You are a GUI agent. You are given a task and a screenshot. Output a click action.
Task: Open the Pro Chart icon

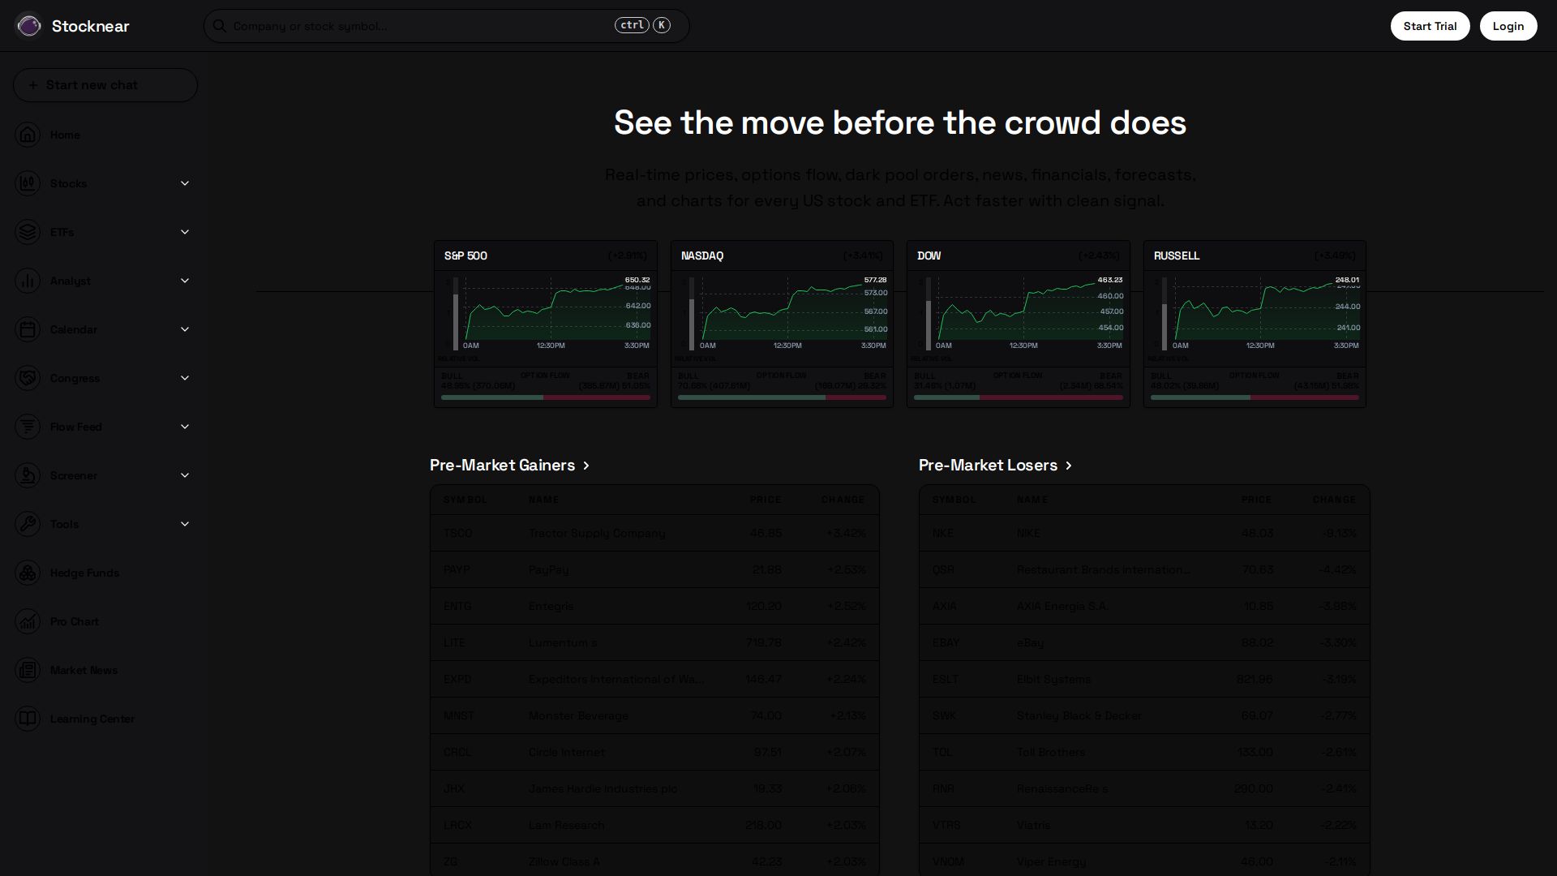[28, 621]
